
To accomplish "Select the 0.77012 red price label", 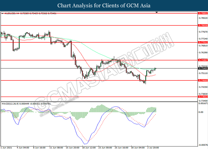I will (x=203, y=42).
